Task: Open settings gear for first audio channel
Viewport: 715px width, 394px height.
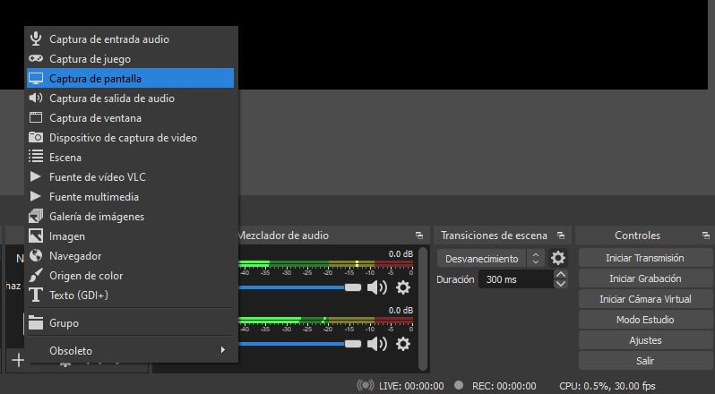Action: (403, 287)
